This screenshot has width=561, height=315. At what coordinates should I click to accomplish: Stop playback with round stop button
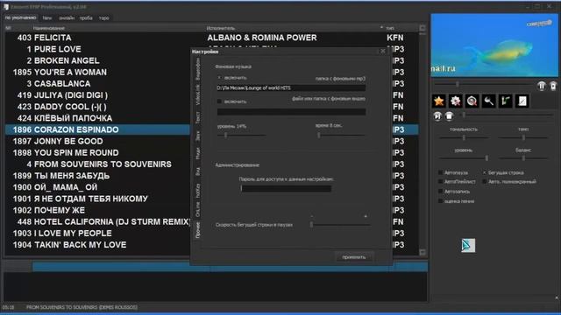449,116
